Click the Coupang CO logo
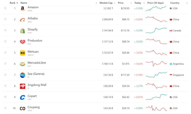The height and width of the screenshot is (114, 191). click(23, 108)
